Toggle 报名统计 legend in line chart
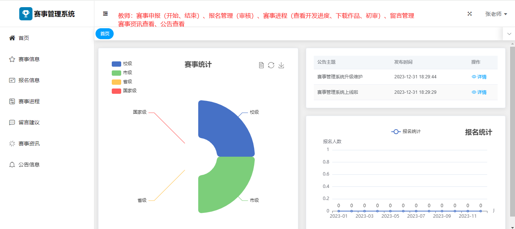 (x=406, y=131)
